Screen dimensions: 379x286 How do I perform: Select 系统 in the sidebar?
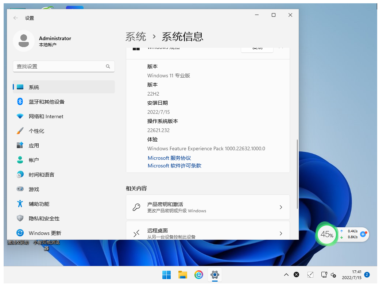click(x=64, y=87)
